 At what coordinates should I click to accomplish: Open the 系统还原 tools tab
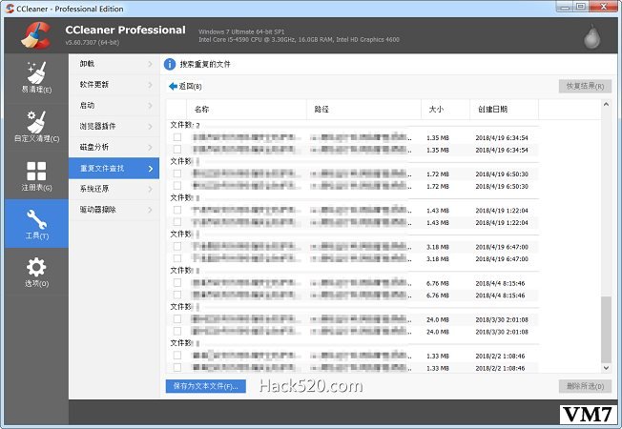click(x=114, y=189)
